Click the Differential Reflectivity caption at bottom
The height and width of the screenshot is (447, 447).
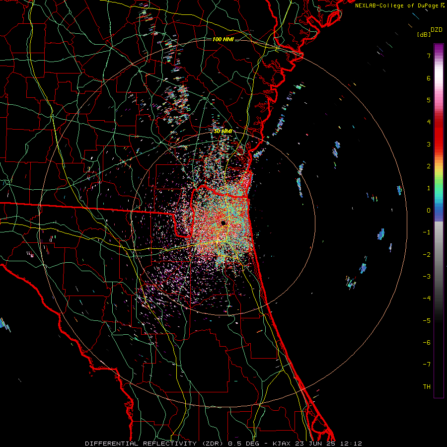[x=223, y=444]
